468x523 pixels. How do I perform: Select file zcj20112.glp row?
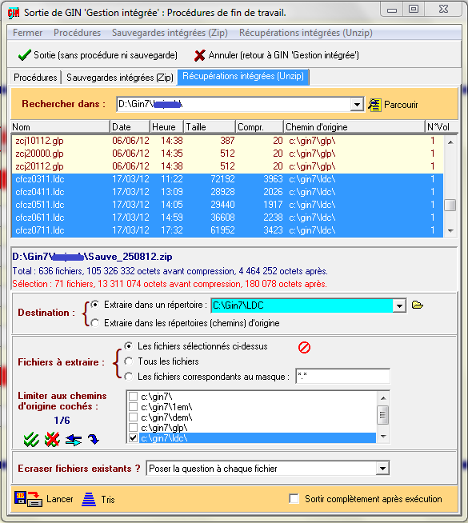(x=227, y=166)
